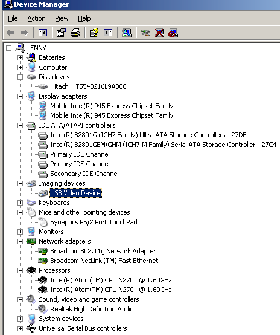Select Hitachi HTS543216L9A300 drive
The width and height of the screenshot is (280, 335).
tap(88, 86)
